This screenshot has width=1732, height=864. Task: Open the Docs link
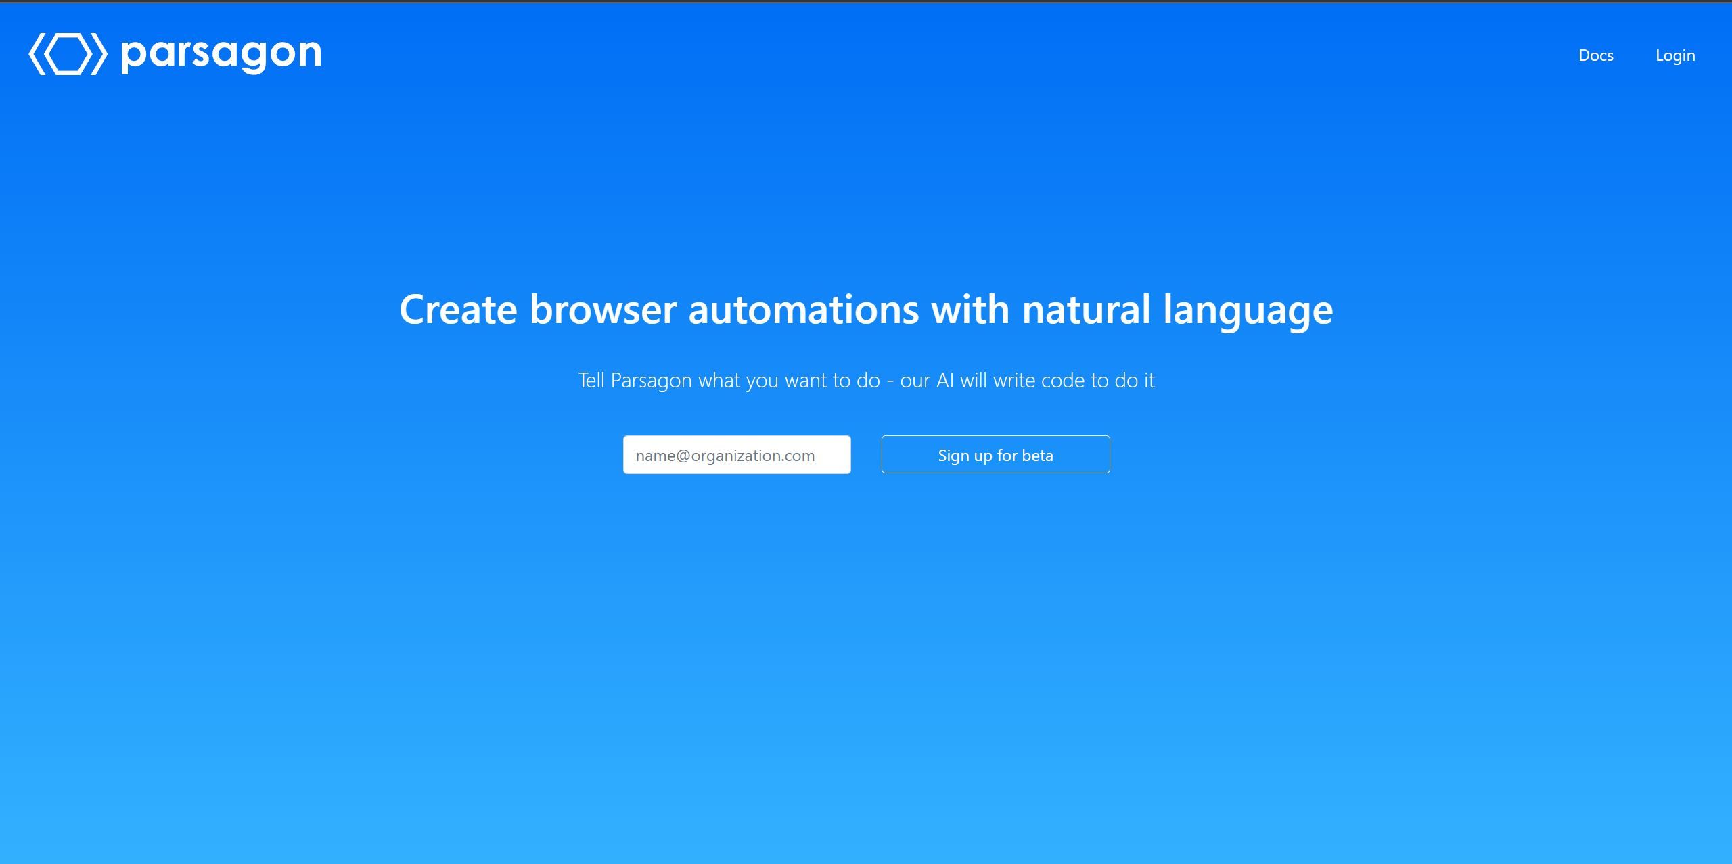pos(1595,55)
